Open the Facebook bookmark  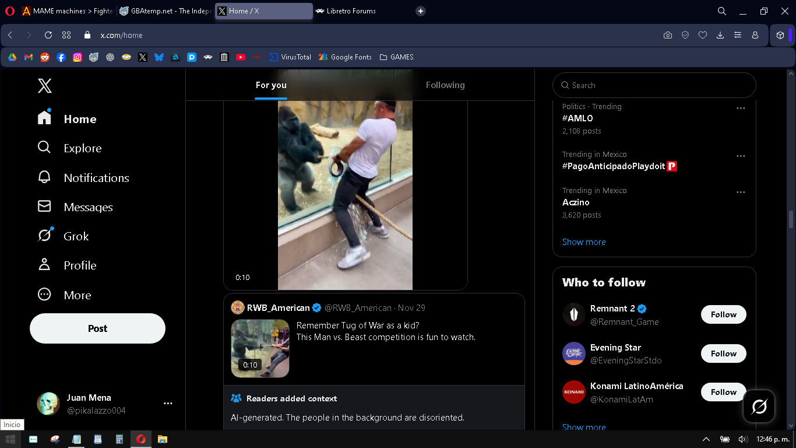pyautogui.click(x=61, y=57)
